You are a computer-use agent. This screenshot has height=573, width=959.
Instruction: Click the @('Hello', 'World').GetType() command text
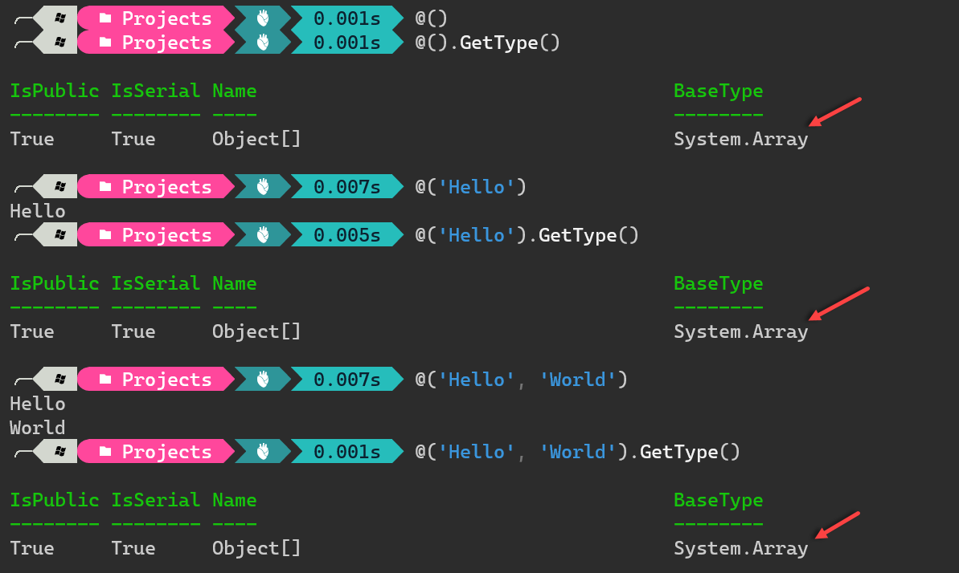point(577,452)
